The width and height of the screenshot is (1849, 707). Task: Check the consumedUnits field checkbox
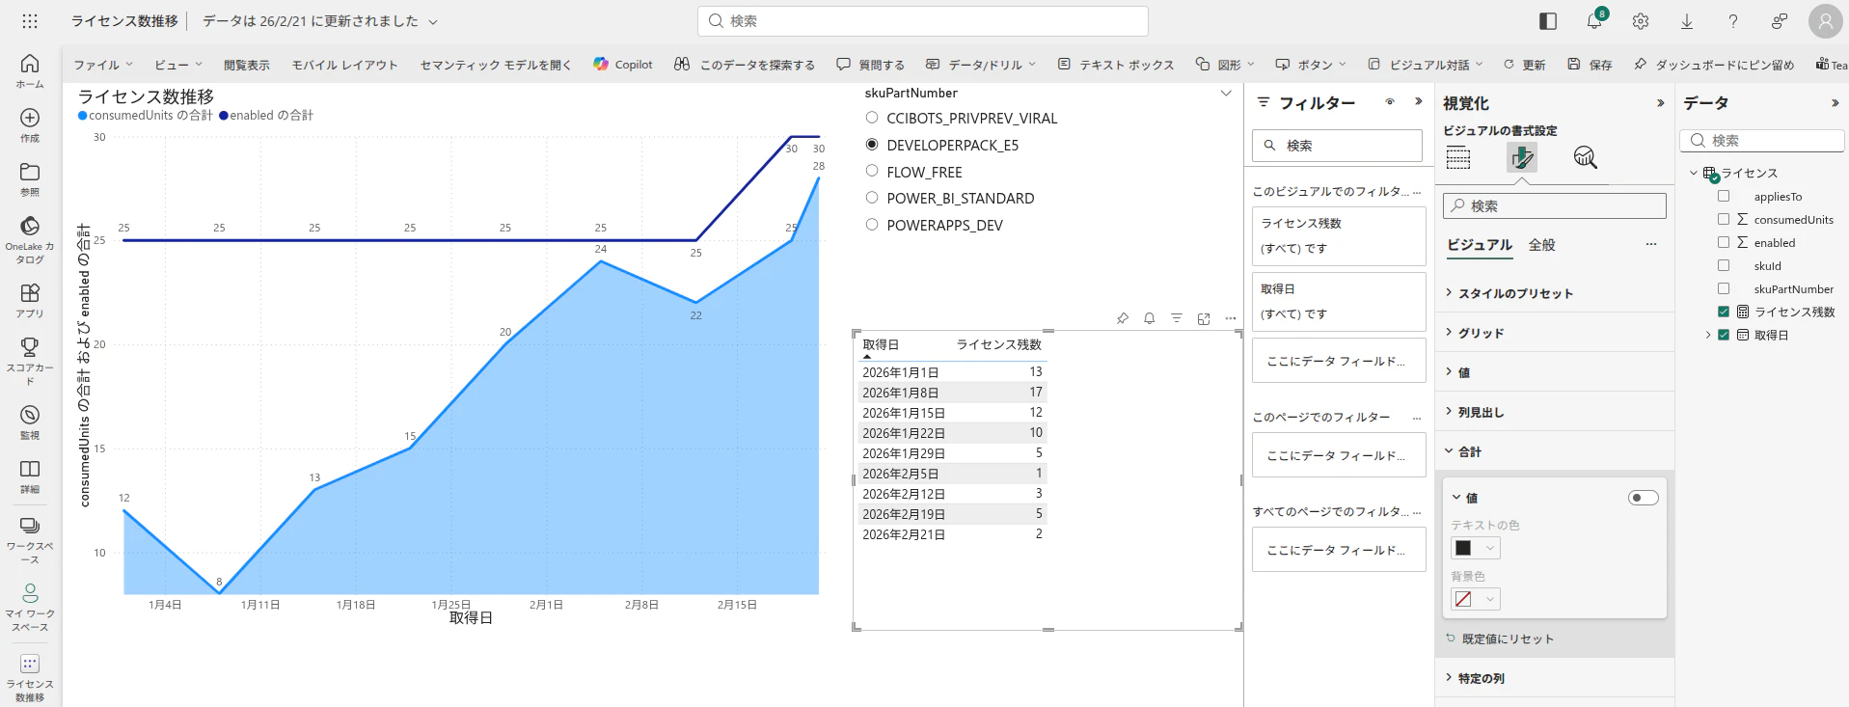coord(1724,219)
